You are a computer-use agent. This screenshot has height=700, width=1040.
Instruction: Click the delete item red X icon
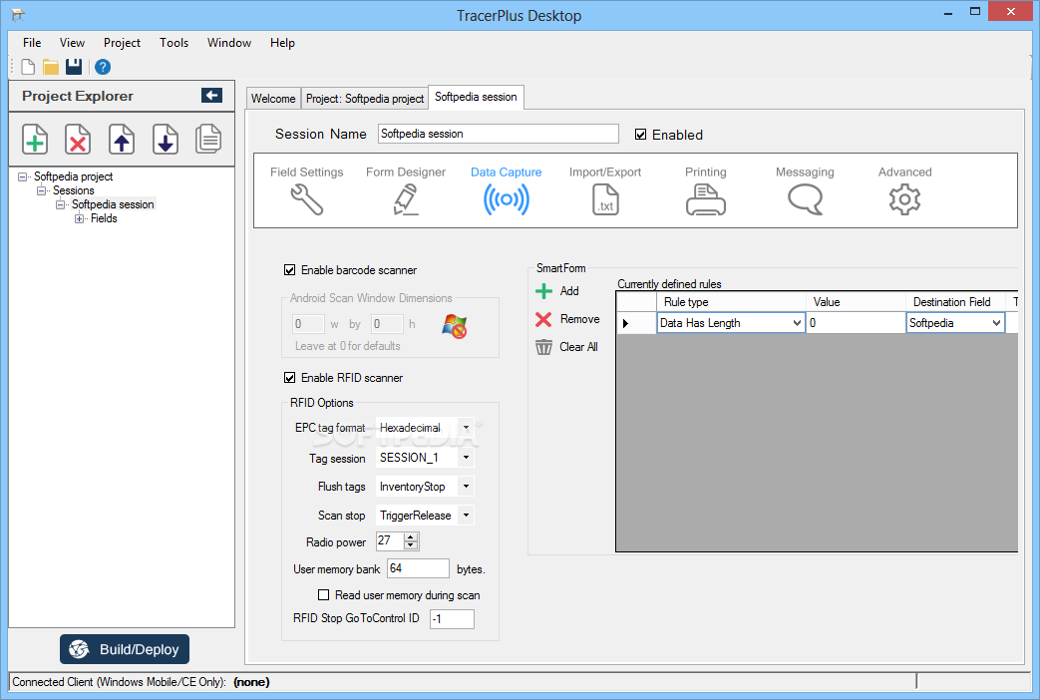click(x=78, y=140)
